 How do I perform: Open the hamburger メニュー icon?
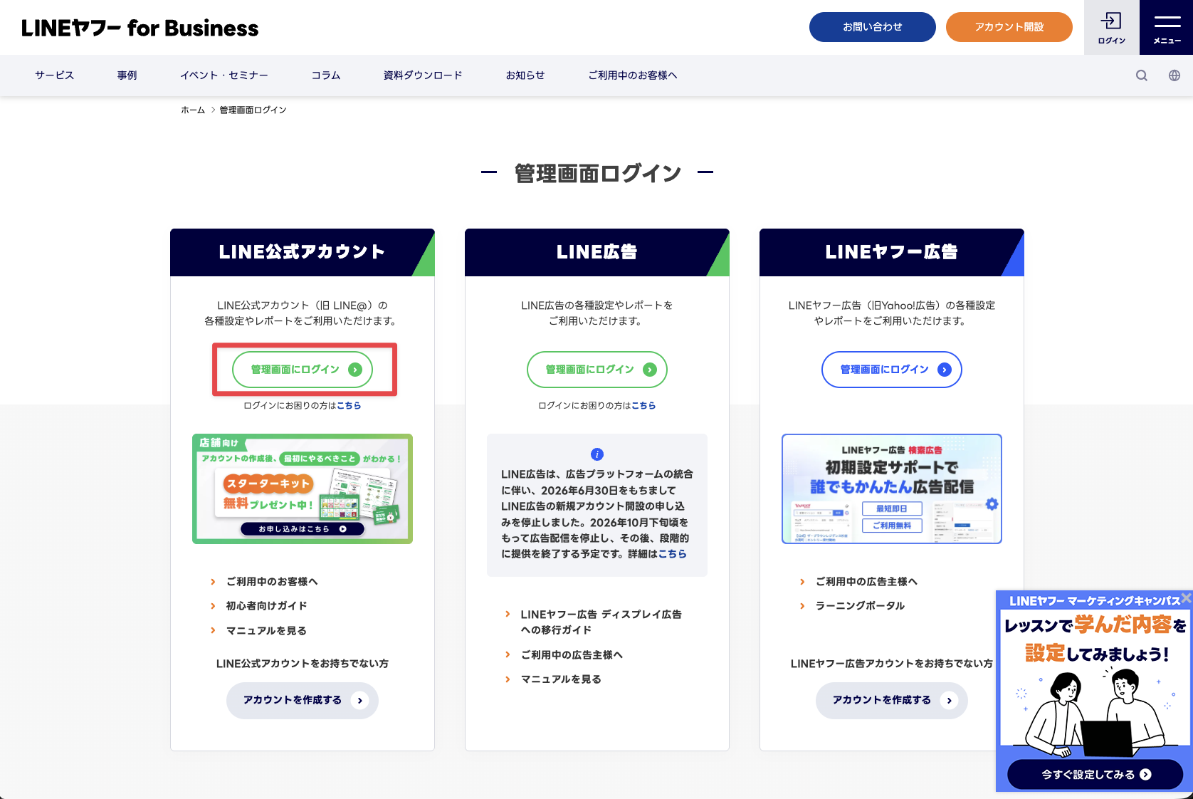(1166, 27)
